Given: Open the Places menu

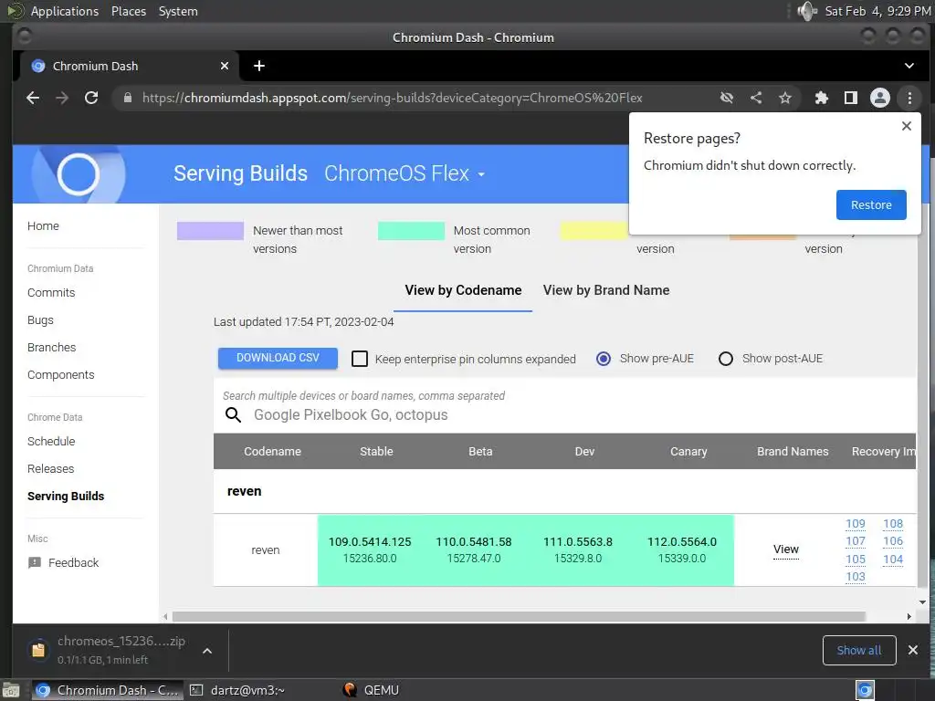Looking at the screenshot, I should tap(128, 11).
